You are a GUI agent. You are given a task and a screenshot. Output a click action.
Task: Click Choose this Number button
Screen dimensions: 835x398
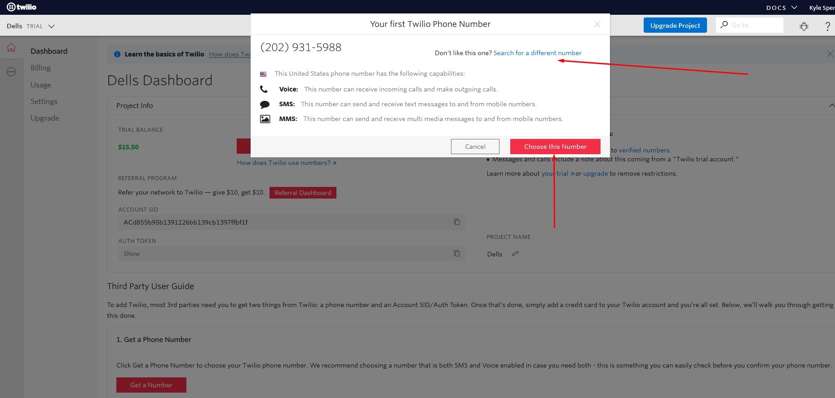pyautogui.click(x=555, y=147)
